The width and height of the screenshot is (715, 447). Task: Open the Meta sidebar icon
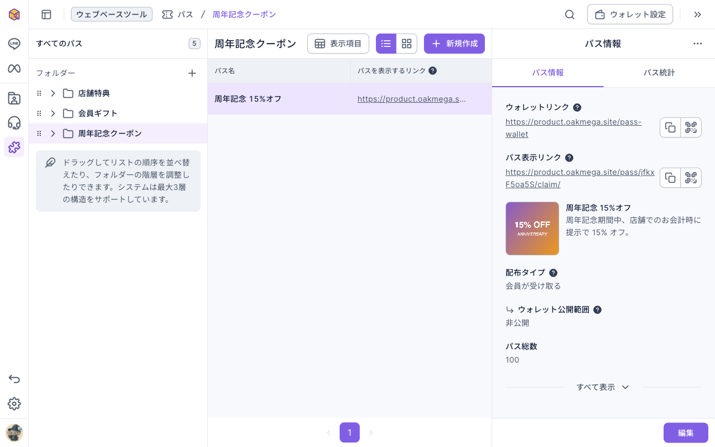tap(14, 68)
